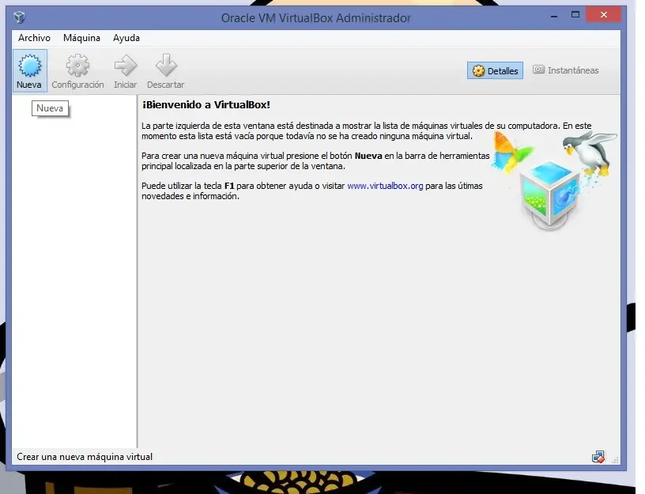Image resolution: width=645 pixels, height=494 pixels.
Task: Follow the www.virtualbox.org link
Action: [x=385, y=186]
